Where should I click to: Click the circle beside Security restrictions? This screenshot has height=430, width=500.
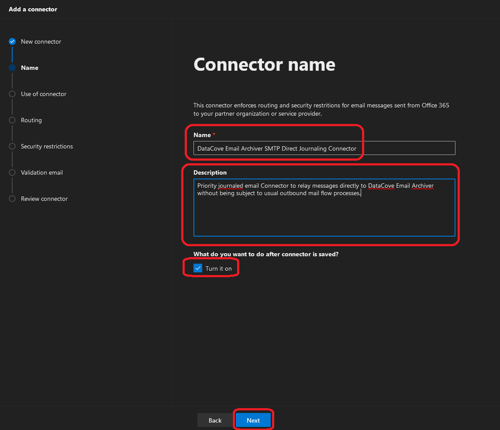coord(12,146)
